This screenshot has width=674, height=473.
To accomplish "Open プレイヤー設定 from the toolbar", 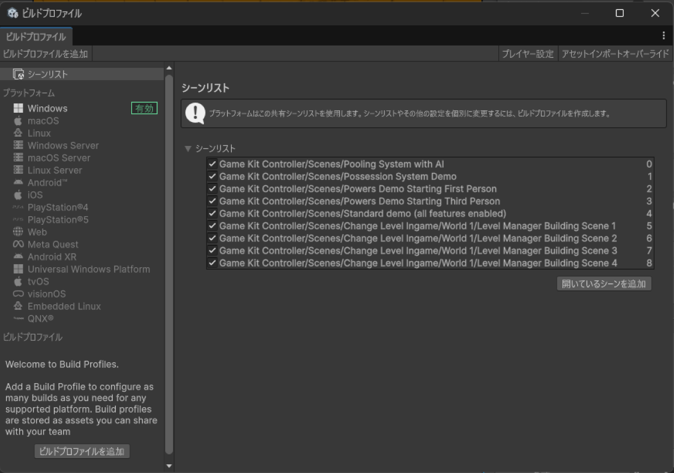I will coord(528,54).
